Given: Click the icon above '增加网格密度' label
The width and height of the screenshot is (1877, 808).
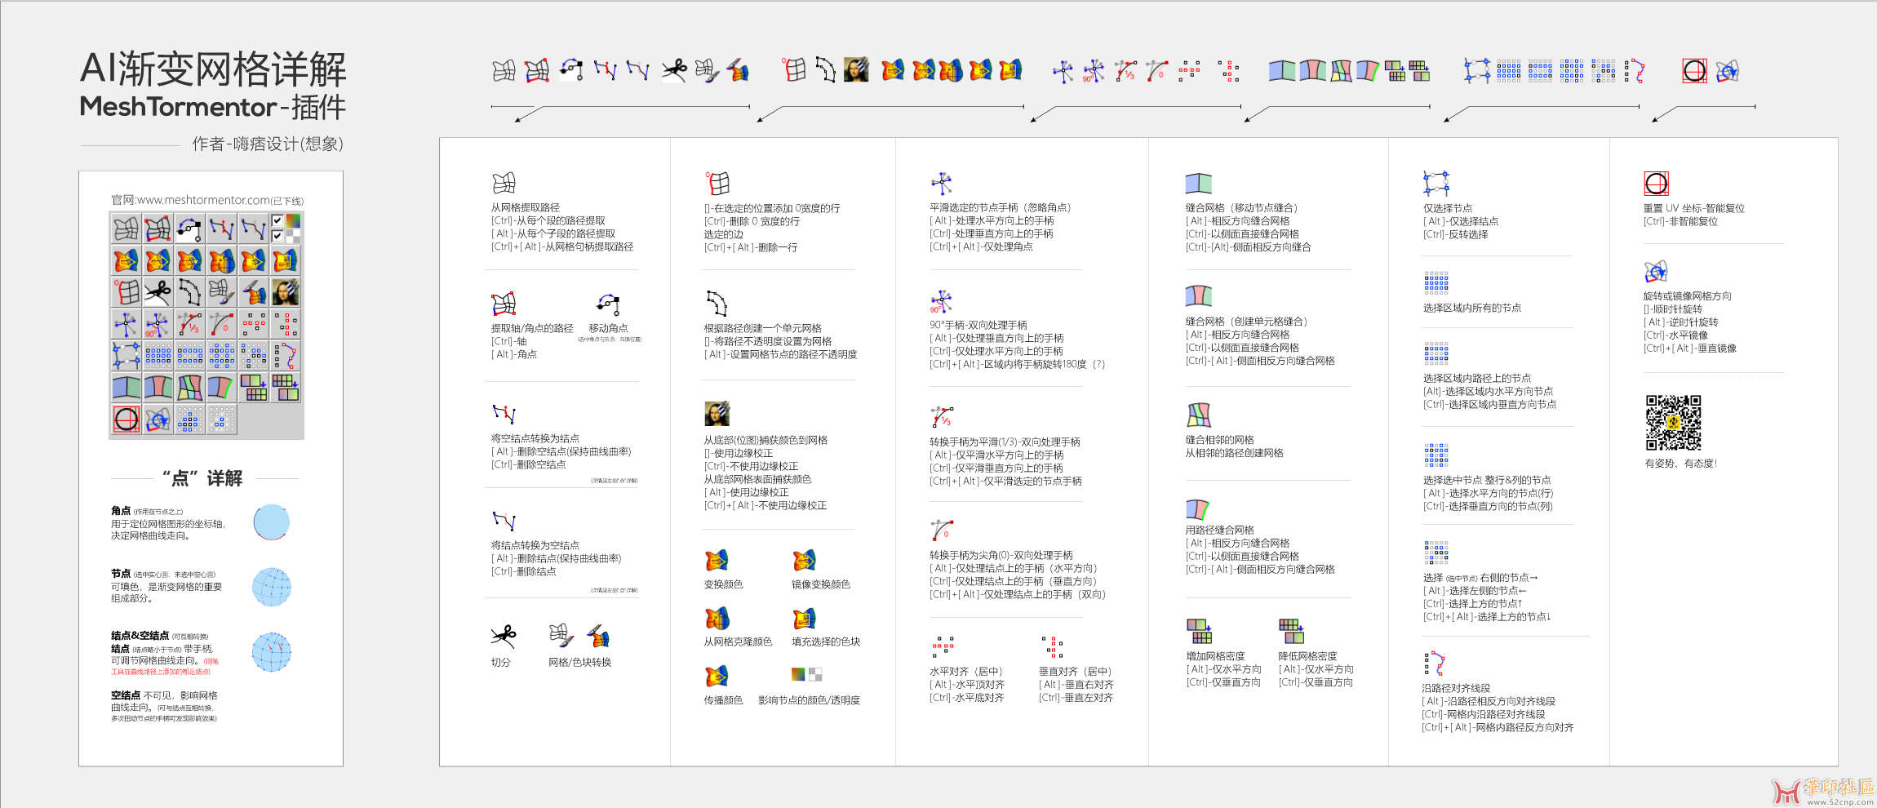Looking at the screenshot, I should pos(1199,631).
